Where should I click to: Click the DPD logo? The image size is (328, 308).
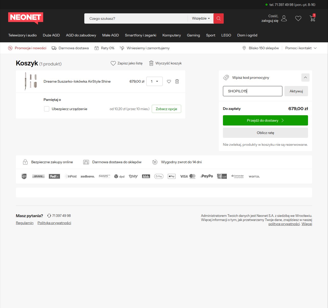(x=119, y=176)
